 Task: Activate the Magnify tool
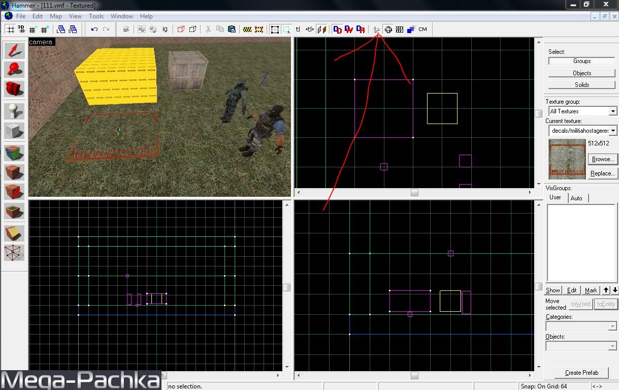(x=14, y=69)
